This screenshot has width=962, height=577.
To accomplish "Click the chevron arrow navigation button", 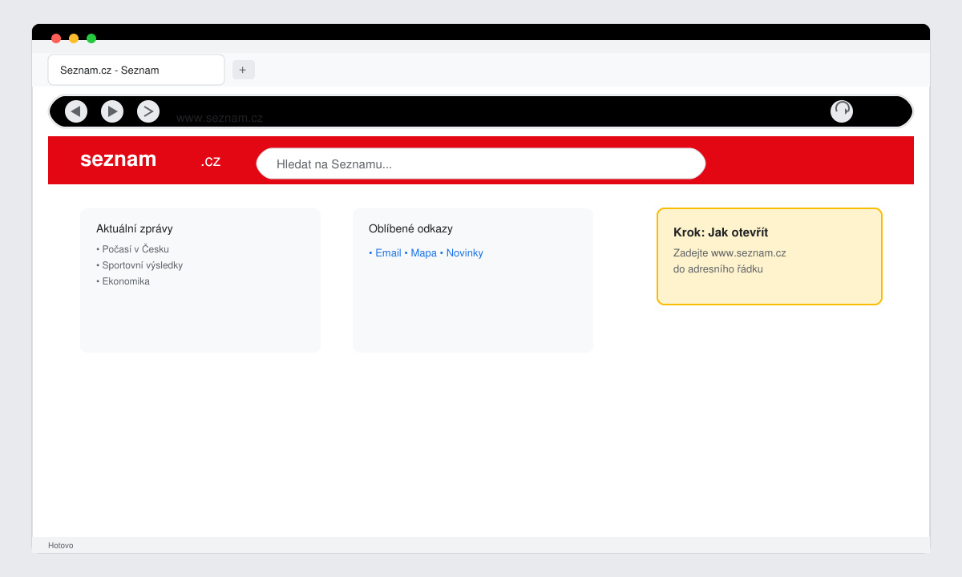I will point(148,111).
